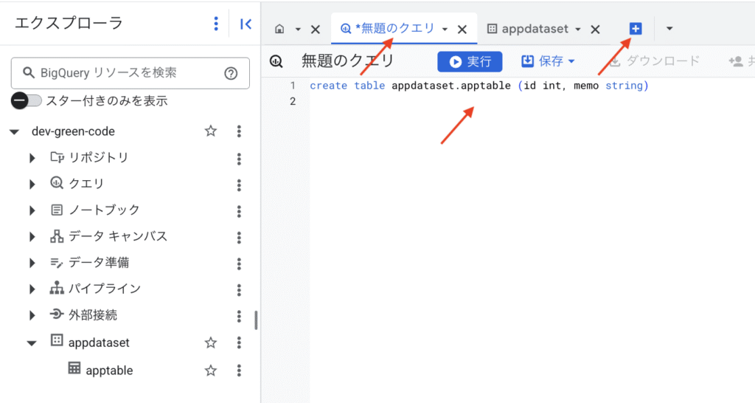Open the 保存 dropdown menu
The height and width of the screenshot is (403, 755).
tap(548, 61)
